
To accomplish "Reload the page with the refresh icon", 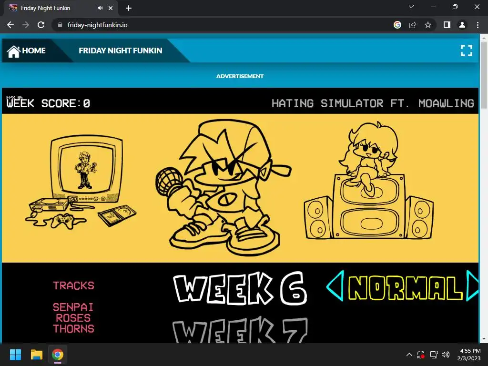I will pyautogui.click(x=41, y=25).
